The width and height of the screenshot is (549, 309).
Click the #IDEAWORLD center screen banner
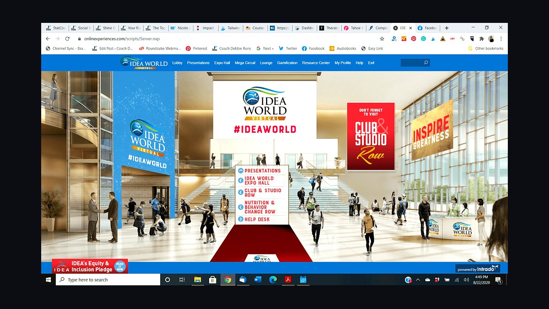[x=265, y=110]
